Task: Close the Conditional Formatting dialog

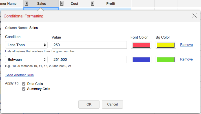Action: pyautogui.click(x=195, y=16)
